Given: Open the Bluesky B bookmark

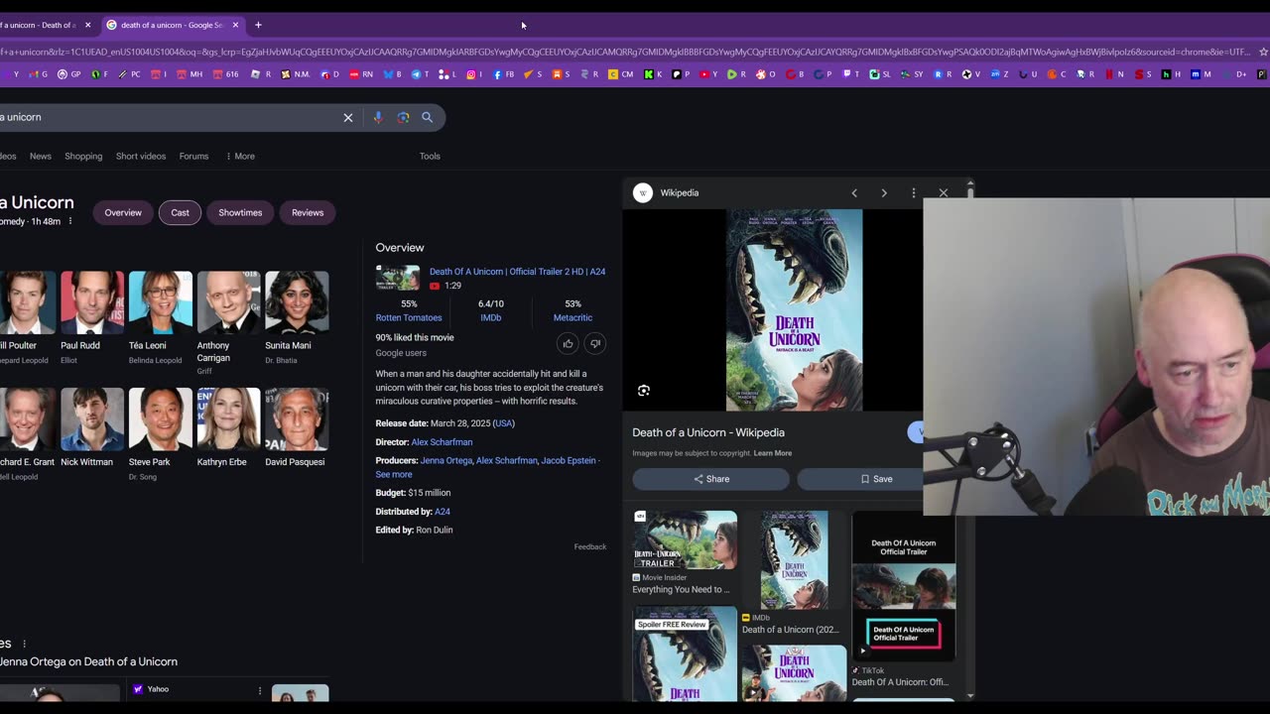Looking at the screenshot, I should pos(393,73).
